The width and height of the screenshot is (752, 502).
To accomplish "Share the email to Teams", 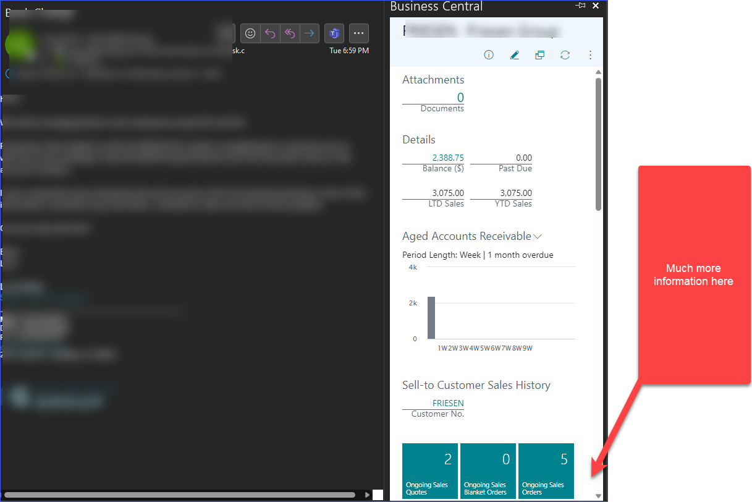I will tap(334, 33).
